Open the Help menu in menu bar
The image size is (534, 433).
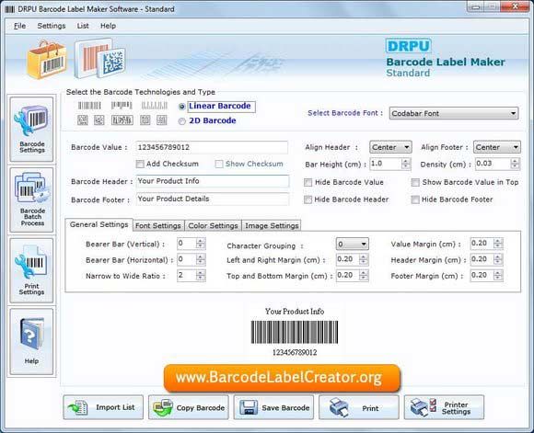pos(108,26)
